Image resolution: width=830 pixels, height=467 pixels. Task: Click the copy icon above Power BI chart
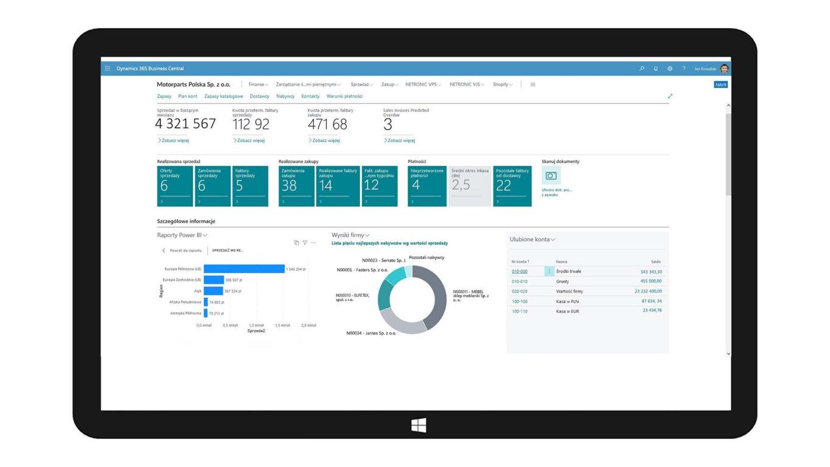296,243
